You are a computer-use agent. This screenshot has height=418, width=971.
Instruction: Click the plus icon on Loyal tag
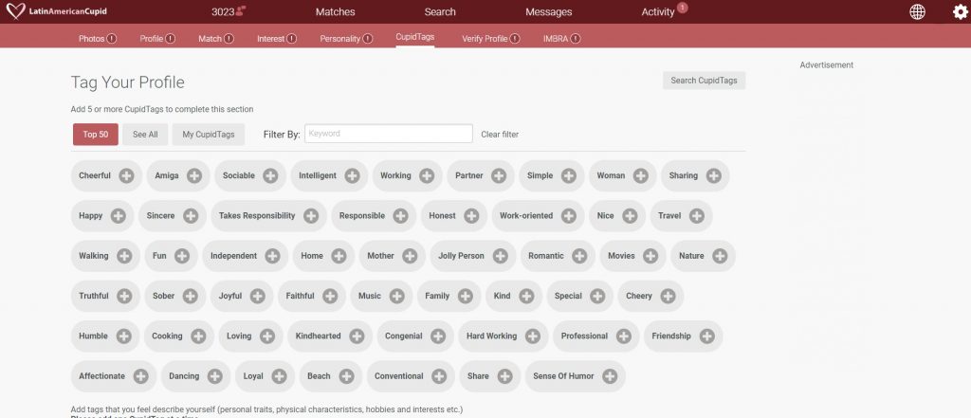[x=280, y=376]
